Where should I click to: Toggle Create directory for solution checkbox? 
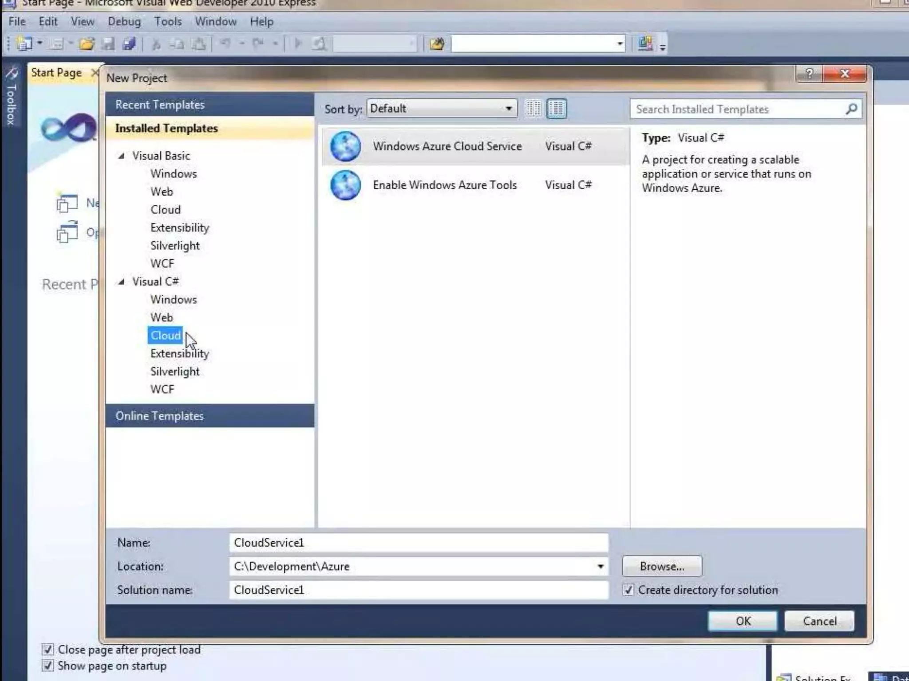(x=628, y=590)
